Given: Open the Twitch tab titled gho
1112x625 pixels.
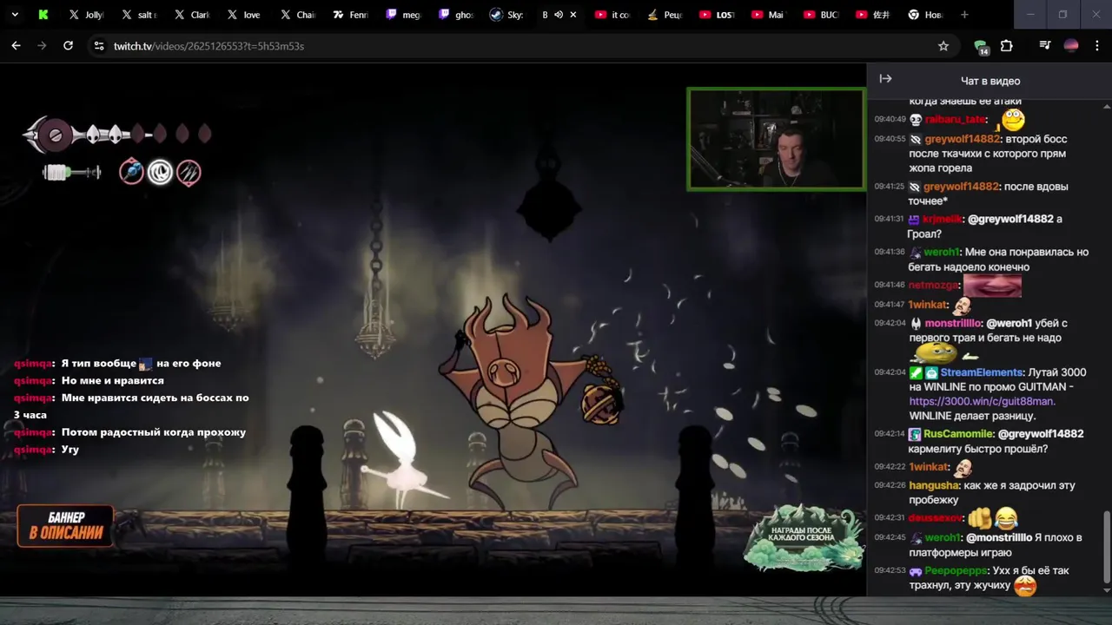Looking at the screenshot, I should (455, 15).
